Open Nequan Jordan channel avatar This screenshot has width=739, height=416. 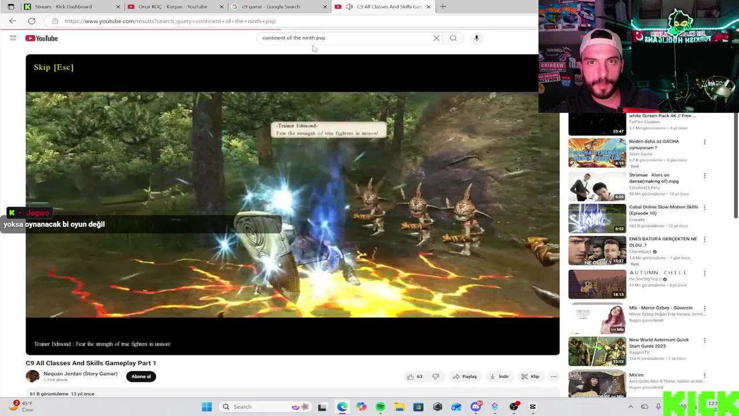[x=32, y=377]
